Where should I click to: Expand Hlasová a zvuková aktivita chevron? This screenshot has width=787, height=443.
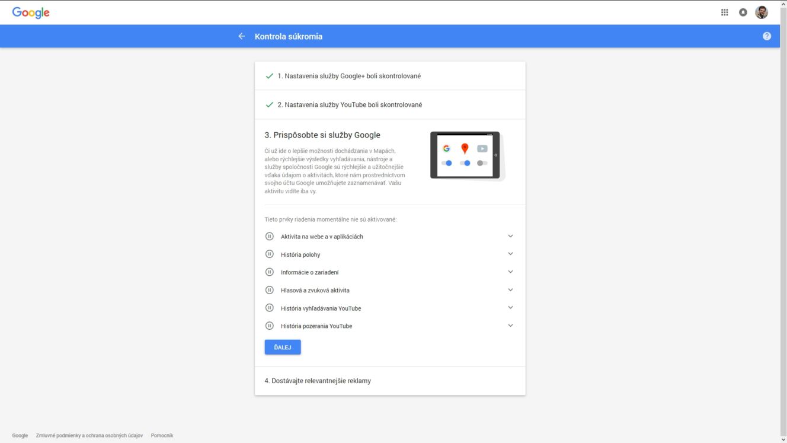tap(510, 290)
